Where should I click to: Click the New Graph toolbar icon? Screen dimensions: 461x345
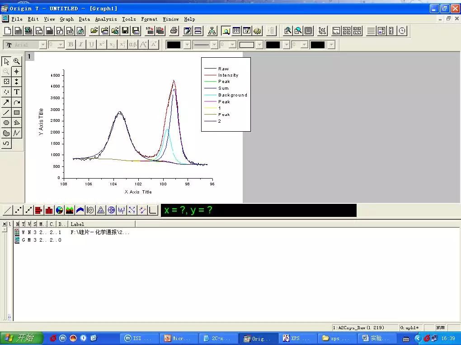point(39,31)
